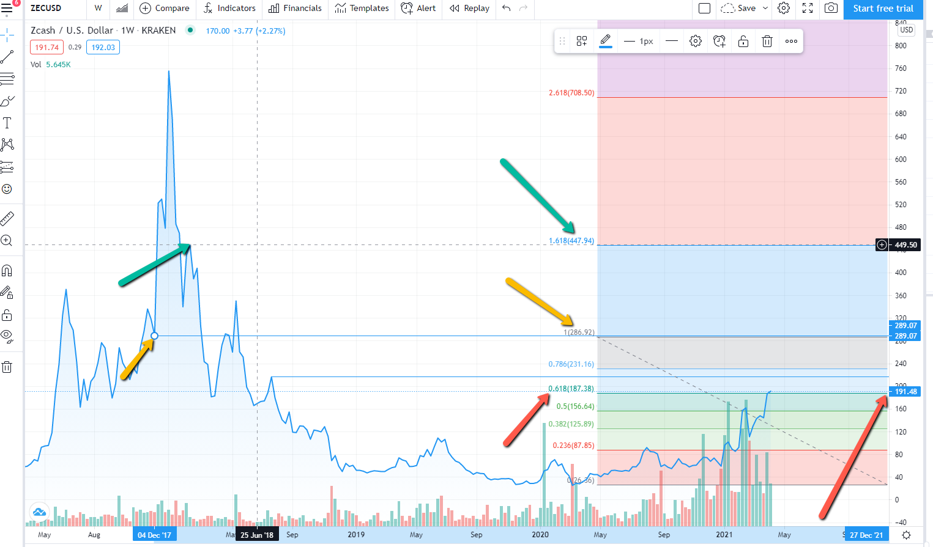Select the trend line drawing tool
This screenshot has height=547, width=933.
tap(7, 57)
